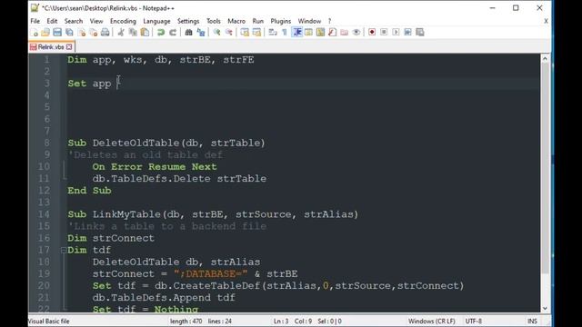Image resolution: width=582 pixels, height=327 pixels.
Task: Toggle synchronized vertical scrolling icon
Action: (x=245, y=33)
